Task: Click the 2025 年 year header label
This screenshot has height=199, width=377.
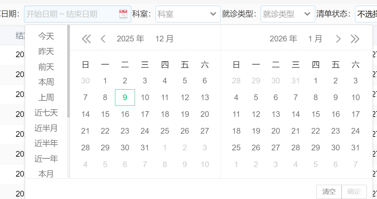Action: (x=130, y=39)
